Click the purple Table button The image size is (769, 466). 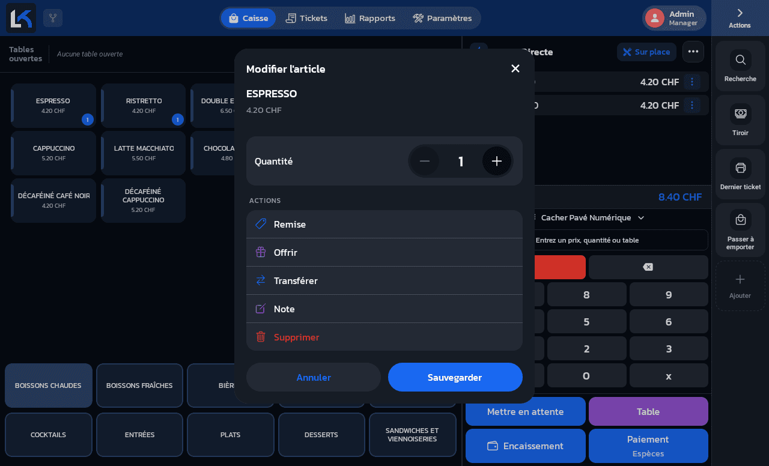pos(648,411)
